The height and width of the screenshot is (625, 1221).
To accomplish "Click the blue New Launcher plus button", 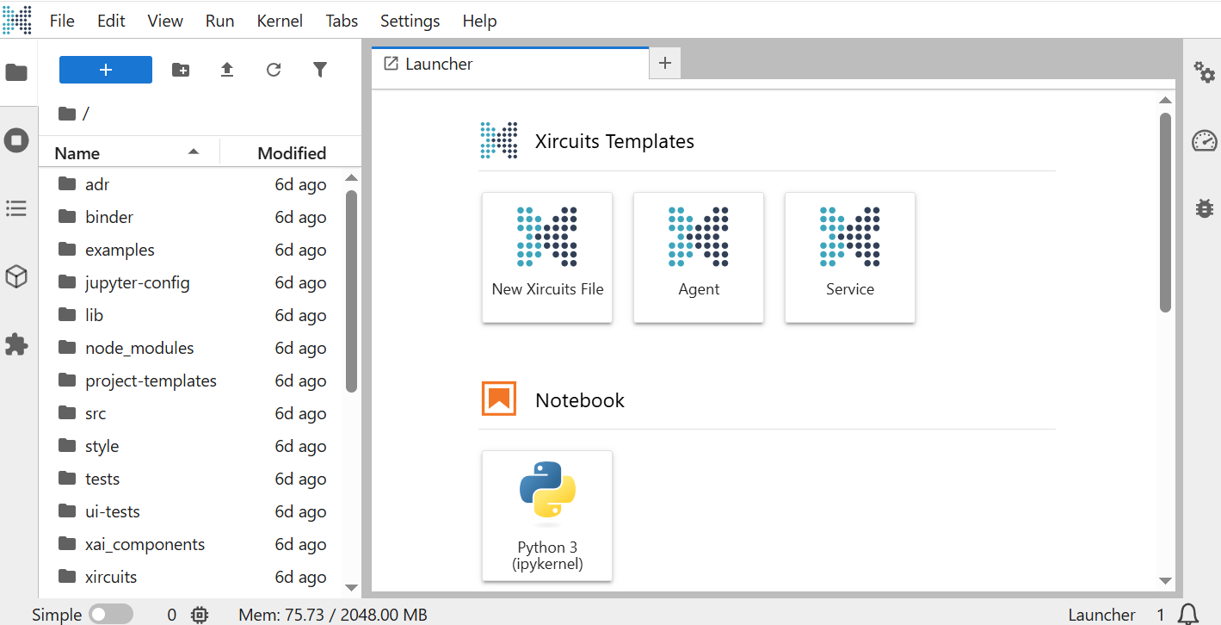I will tap(106, 70).
